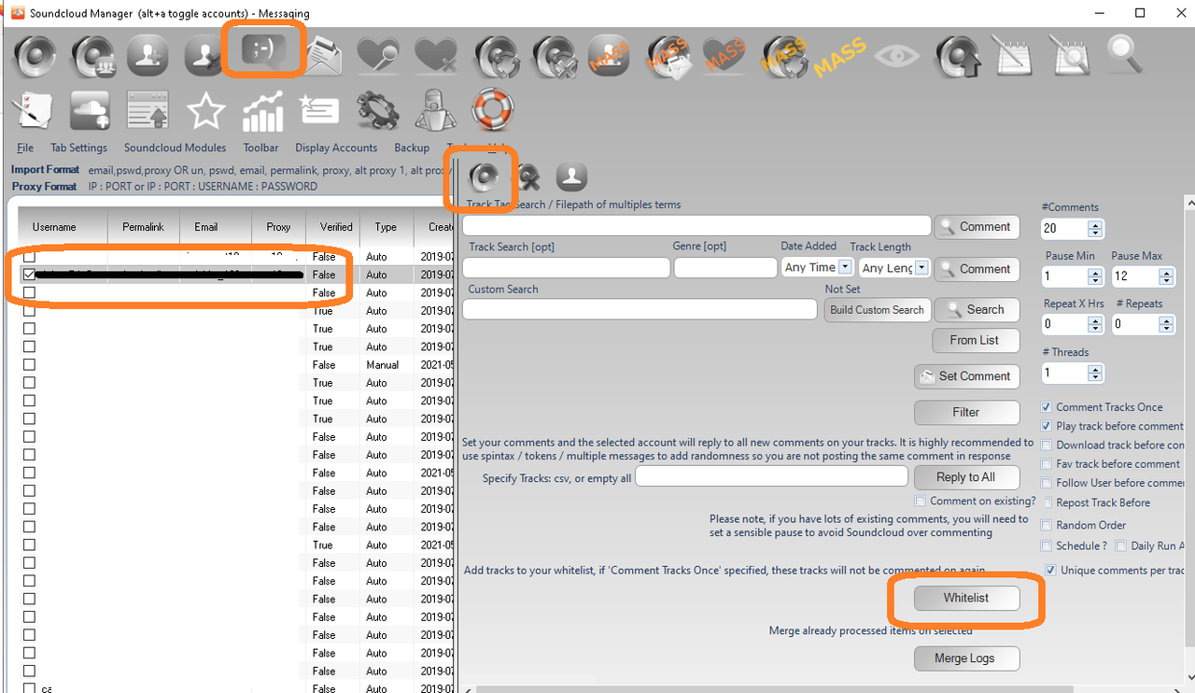1195x693 pixels.
Task: Open the Tab Settings menu
Action: (x=78, y=148)
